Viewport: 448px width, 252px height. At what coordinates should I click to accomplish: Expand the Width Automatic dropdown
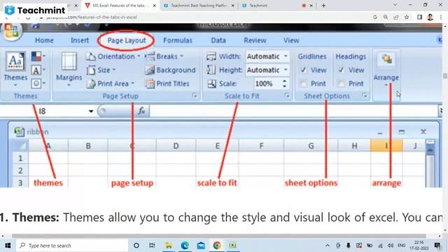tap(286, 56)
